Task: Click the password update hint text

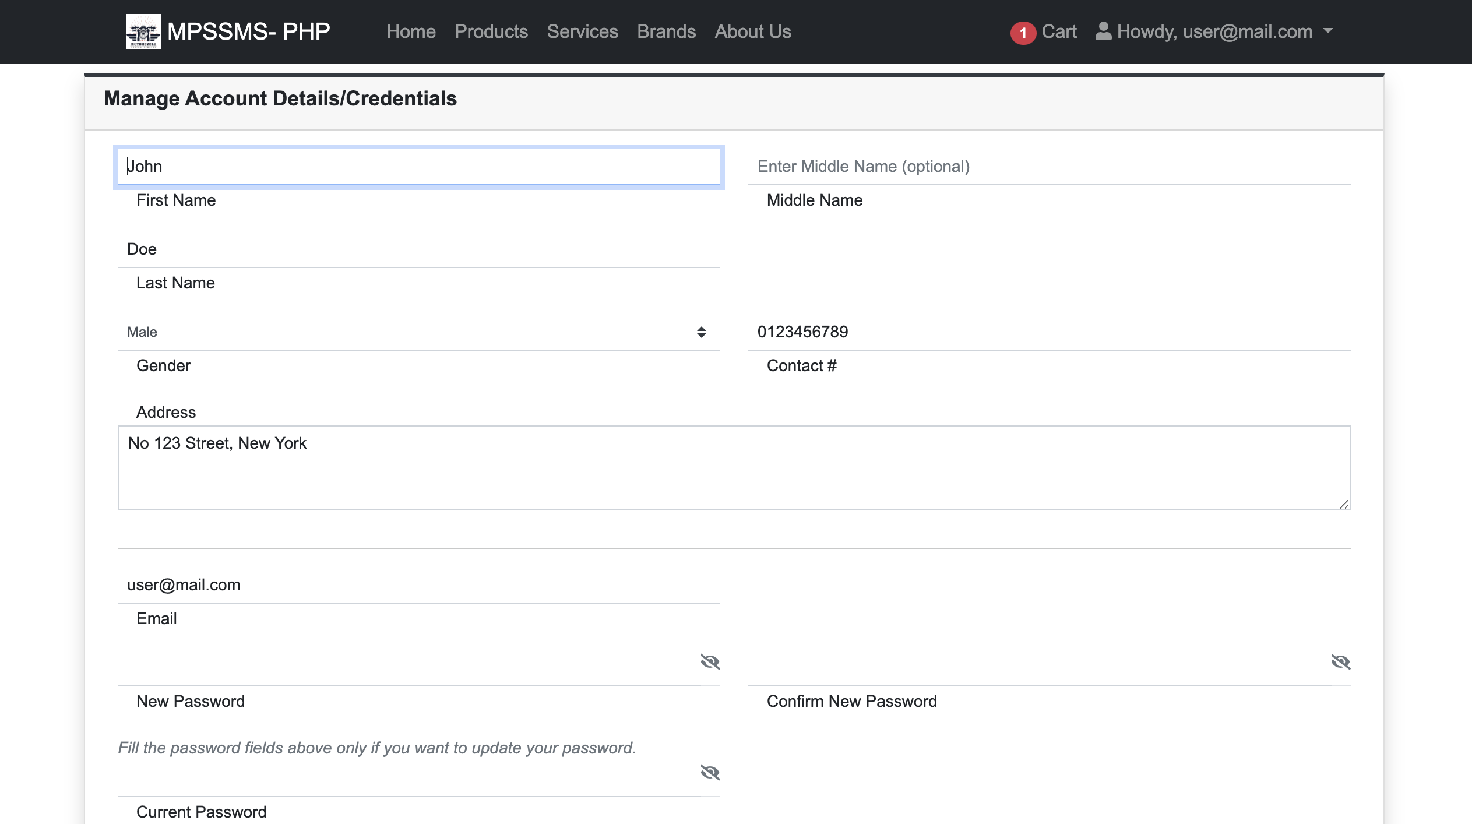Action: [x=377, y=748]
